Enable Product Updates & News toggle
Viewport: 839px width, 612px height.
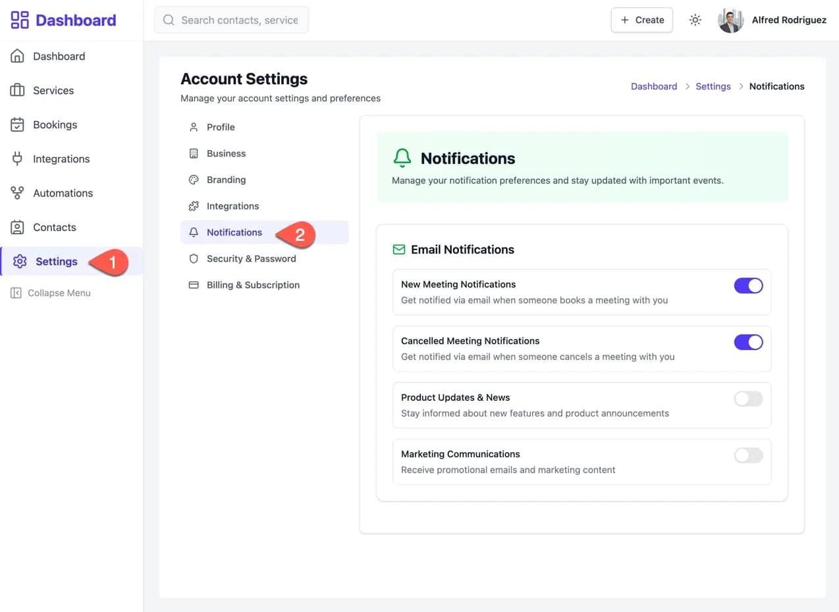tap(748, 398)
